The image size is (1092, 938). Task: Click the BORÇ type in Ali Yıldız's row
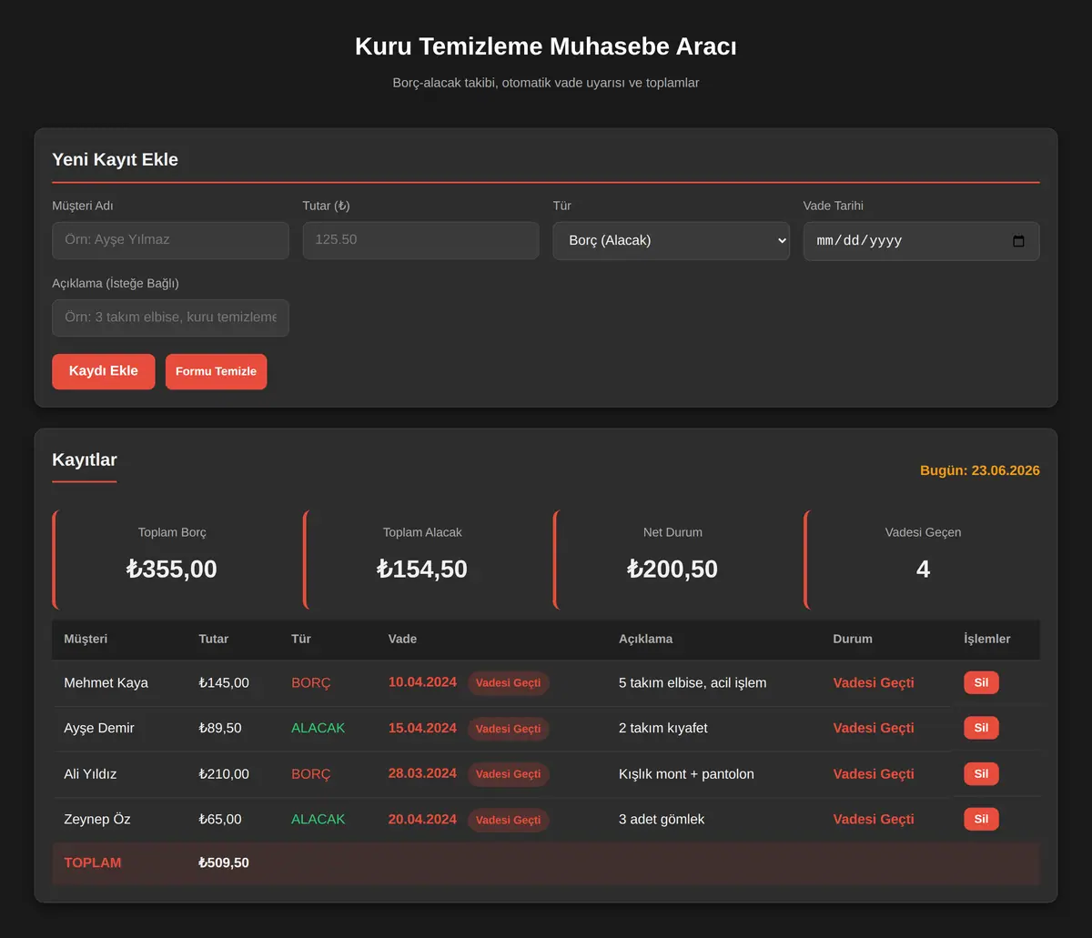311,774
